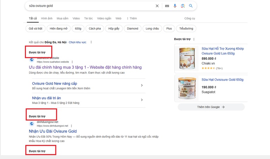Submit search with the magnifier icon
This screenshot has height=159, width=270.
191,6
